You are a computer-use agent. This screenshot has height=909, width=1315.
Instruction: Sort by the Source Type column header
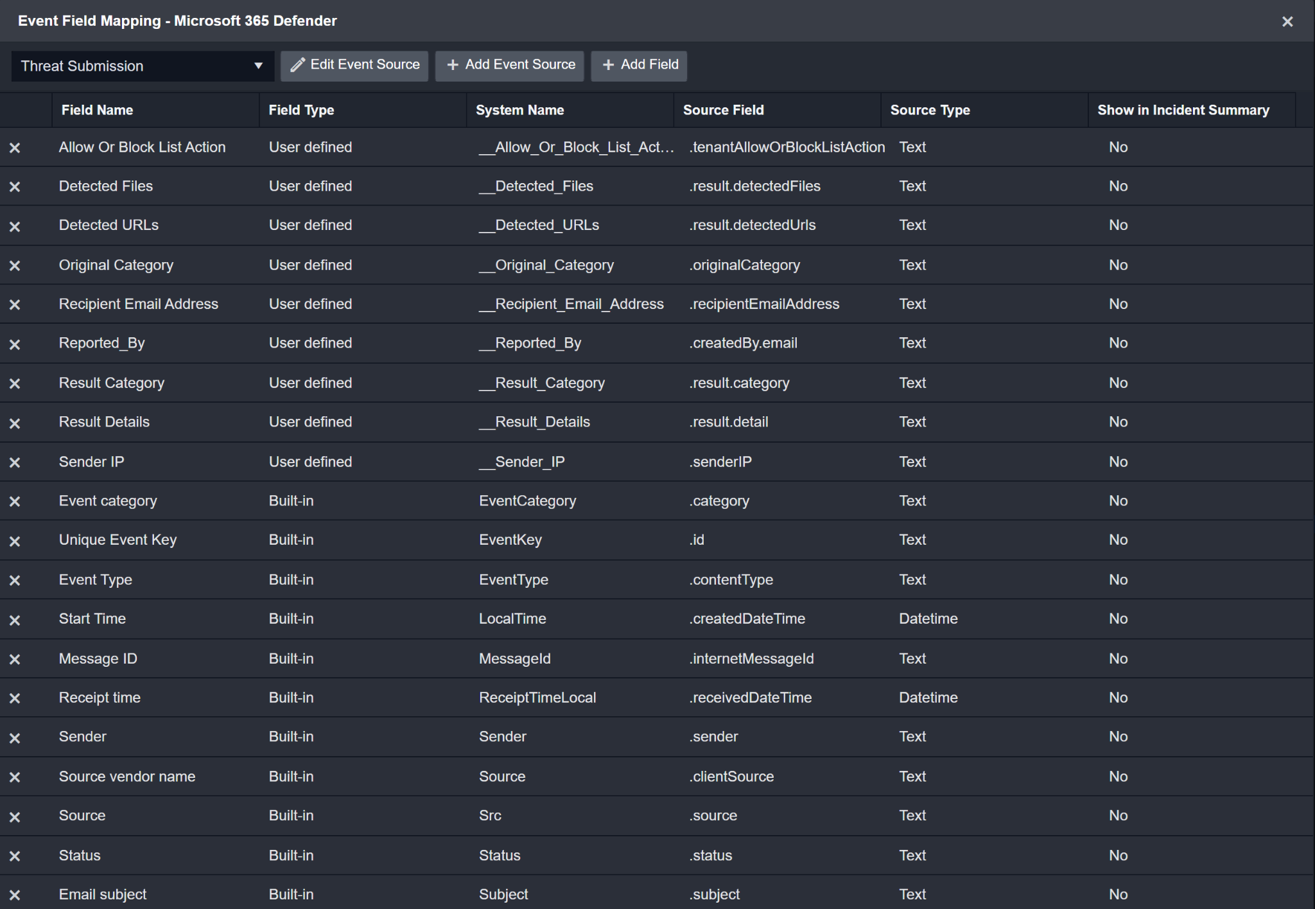[x=929, y=110]
